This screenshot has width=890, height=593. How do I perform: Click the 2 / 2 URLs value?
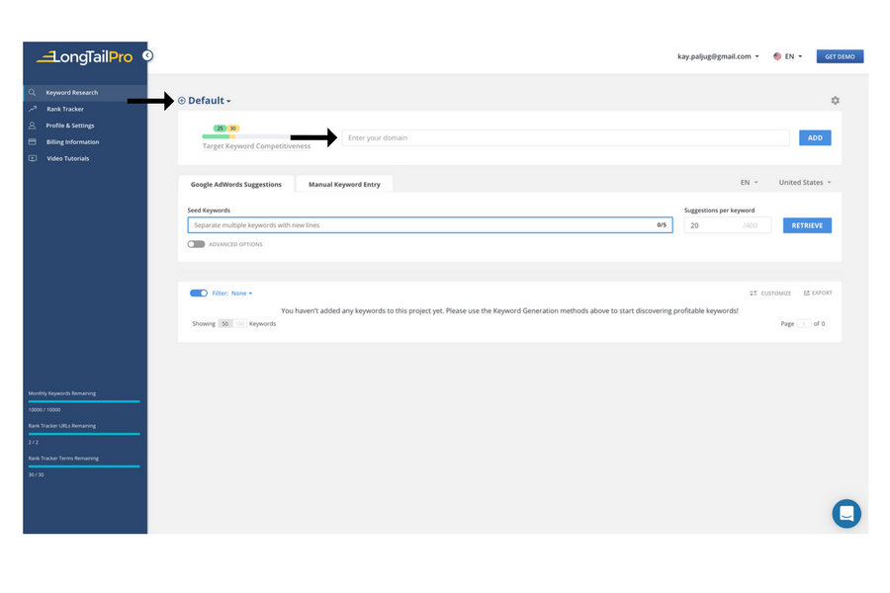tap(34, 442)
